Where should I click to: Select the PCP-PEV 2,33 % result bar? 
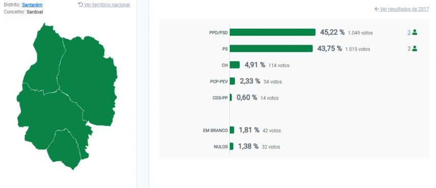point(232,81)
